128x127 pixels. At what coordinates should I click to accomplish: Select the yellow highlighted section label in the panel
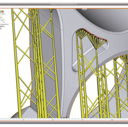[1, 16]
